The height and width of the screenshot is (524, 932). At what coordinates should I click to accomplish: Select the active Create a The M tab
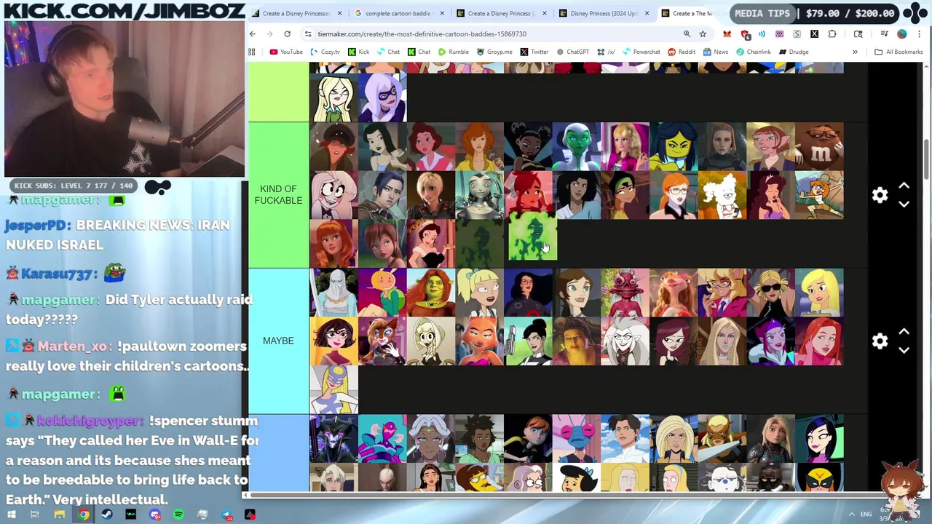692,13
